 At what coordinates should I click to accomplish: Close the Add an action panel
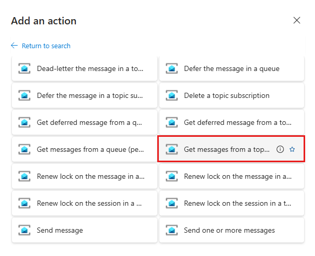tap(297, 21)
